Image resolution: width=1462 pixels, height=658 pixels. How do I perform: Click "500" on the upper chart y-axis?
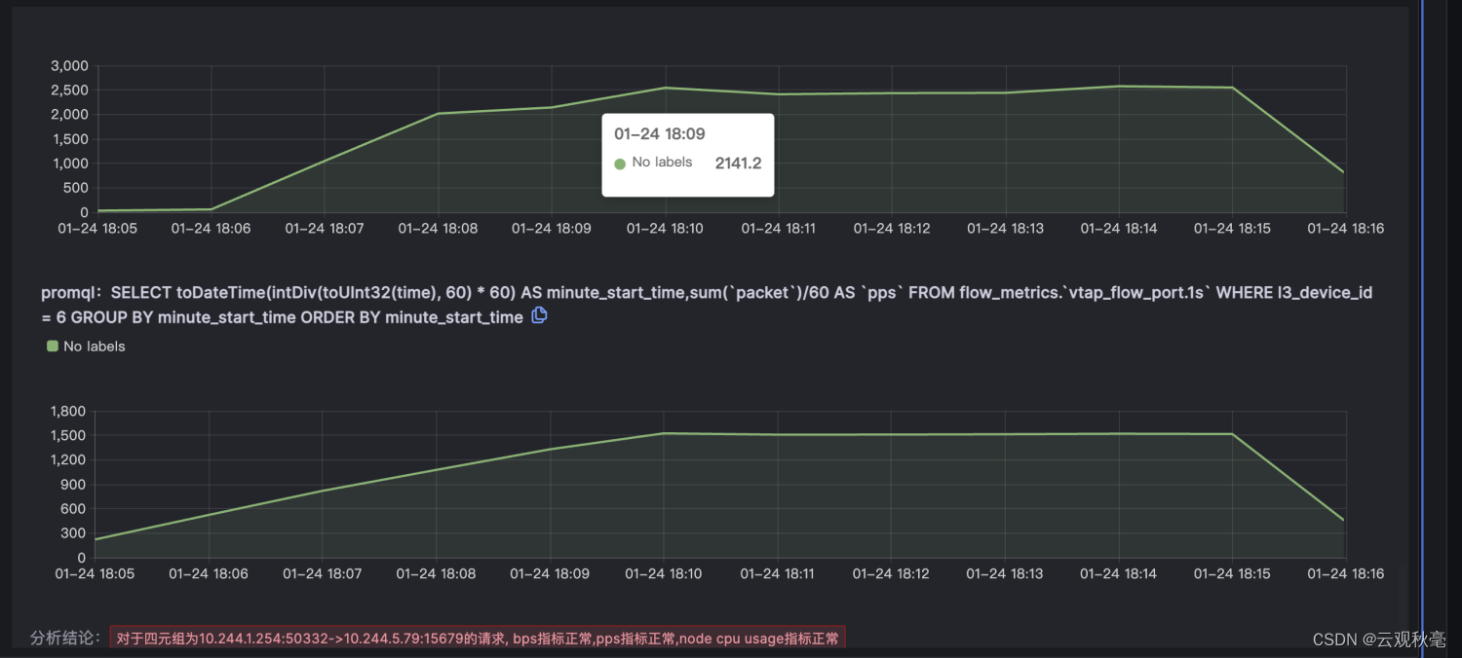click(77, 187)
